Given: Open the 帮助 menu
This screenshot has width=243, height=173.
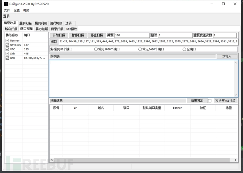Looking at the screenshot, I should coord(26,10).
